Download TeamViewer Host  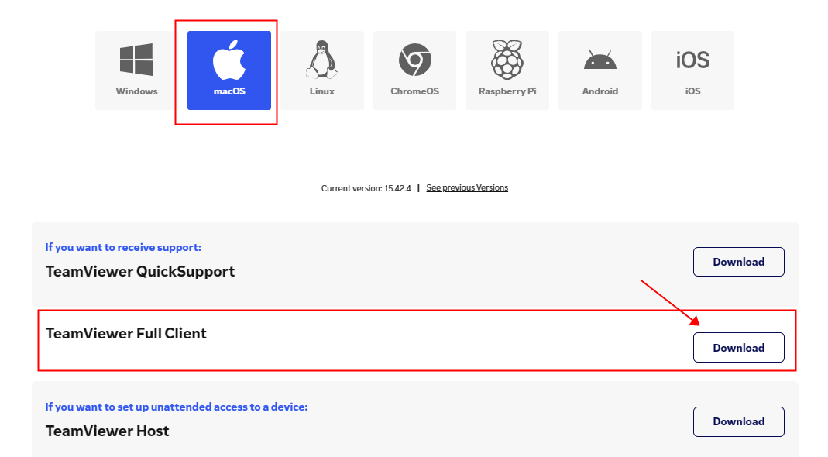(x=738, y=421)
